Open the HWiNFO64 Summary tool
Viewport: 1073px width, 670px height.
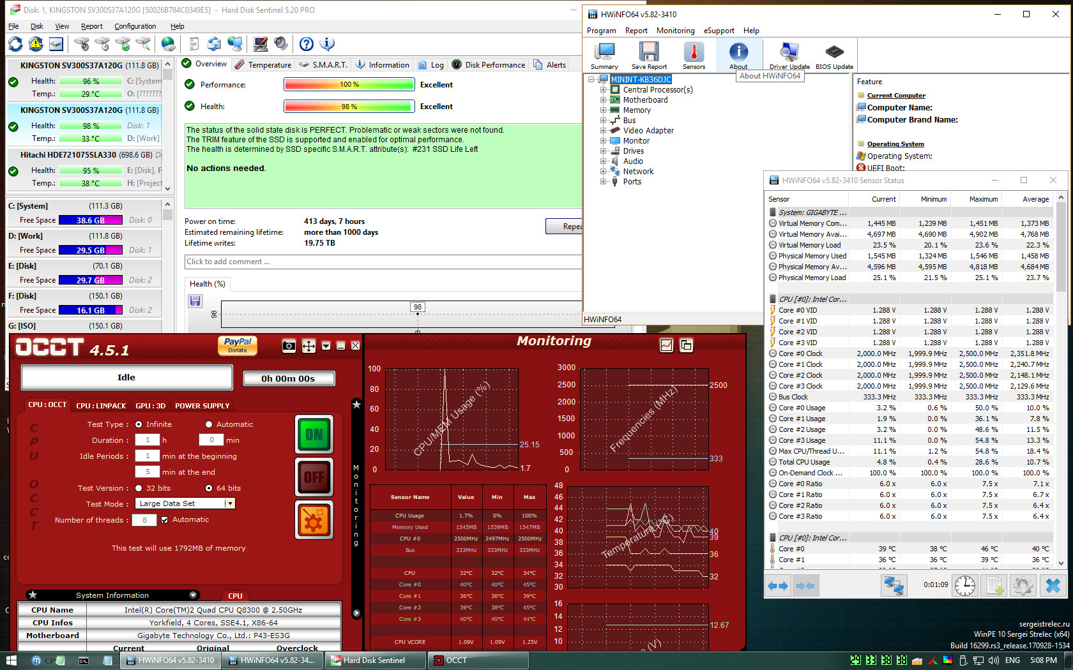(x=604, y=56)
